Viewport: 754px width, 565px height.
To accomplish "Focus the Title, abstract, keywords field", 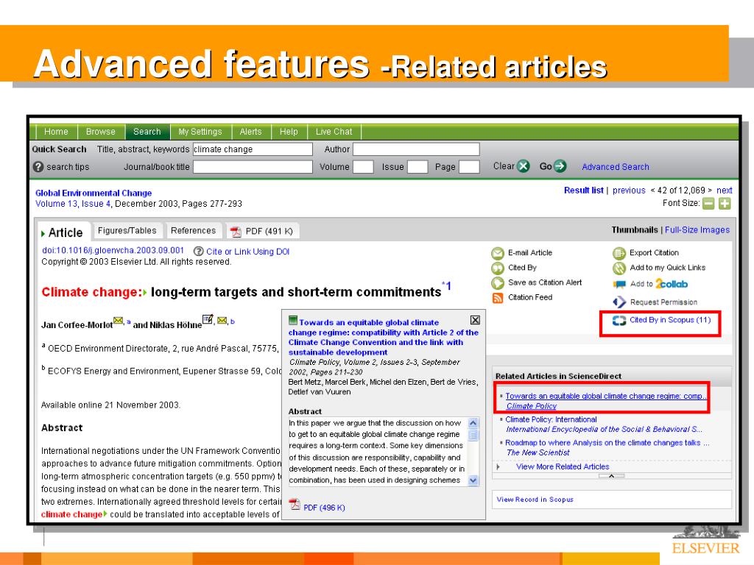I will tap(253, 149).
